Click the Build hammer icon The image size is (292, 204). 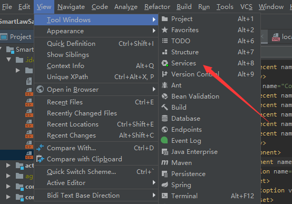pos(164,108)
